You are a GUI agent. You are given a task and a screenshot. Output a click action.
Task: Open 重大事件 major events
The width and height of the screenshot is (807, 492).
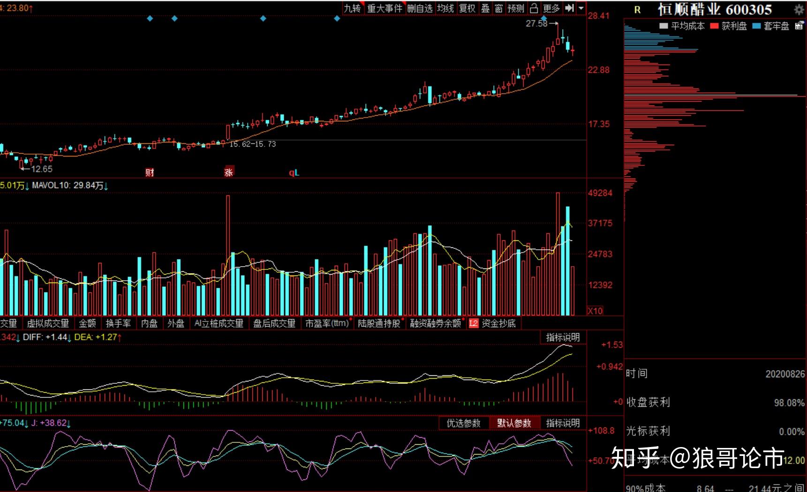coord(385,8)
